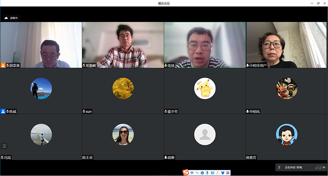This screenshot has width=328, height=176.
Task: Click the orange host badge beside 胡章喜
Action: 3,65
